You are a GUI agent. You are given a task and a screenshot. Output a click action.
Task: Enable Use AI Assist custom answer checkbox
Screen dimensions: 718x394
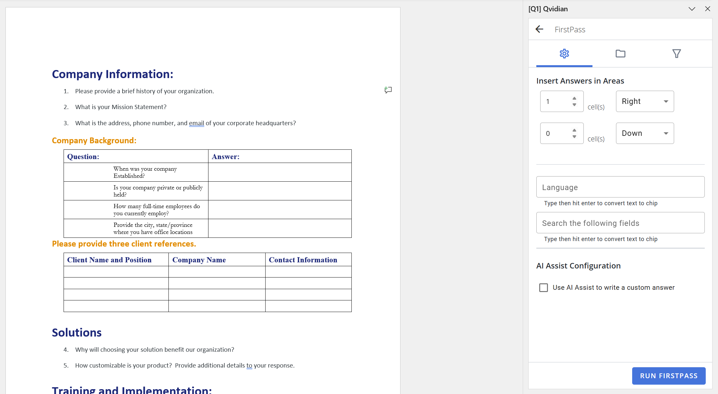543,288
